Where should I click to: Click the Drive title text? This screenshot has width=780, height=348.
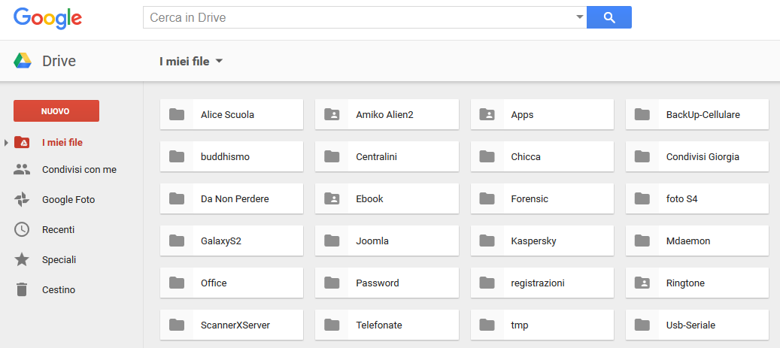coord(59,61)
